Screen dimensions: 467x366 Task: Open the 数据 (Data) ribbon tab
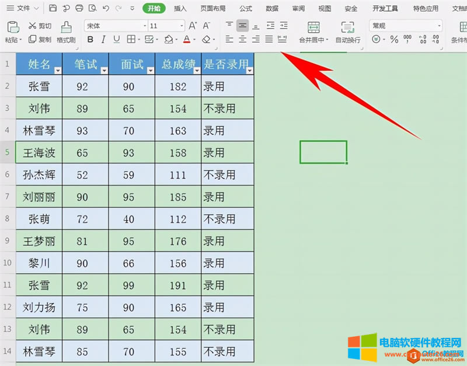[272, 9]
